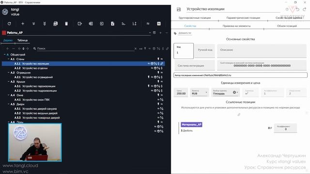Click the table layout icon next to Работы_АР
Viewport: 310px width, 174px height.
[x=155, y=33]
